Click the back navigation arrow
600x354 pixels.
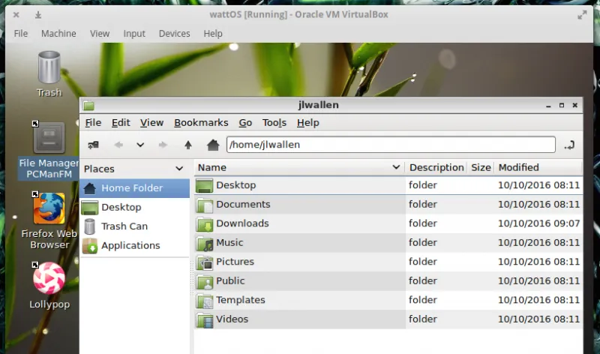118,145
